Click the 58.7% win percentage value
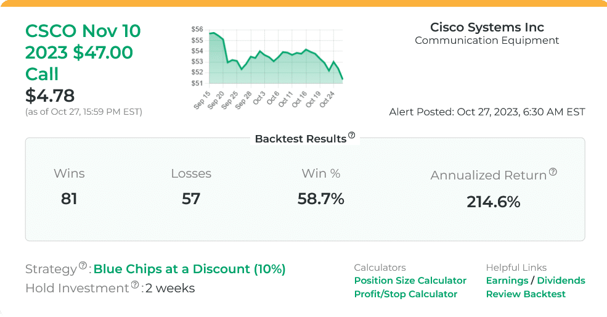Viewport: 607px width, 317px height. click(x=320, y=199)
